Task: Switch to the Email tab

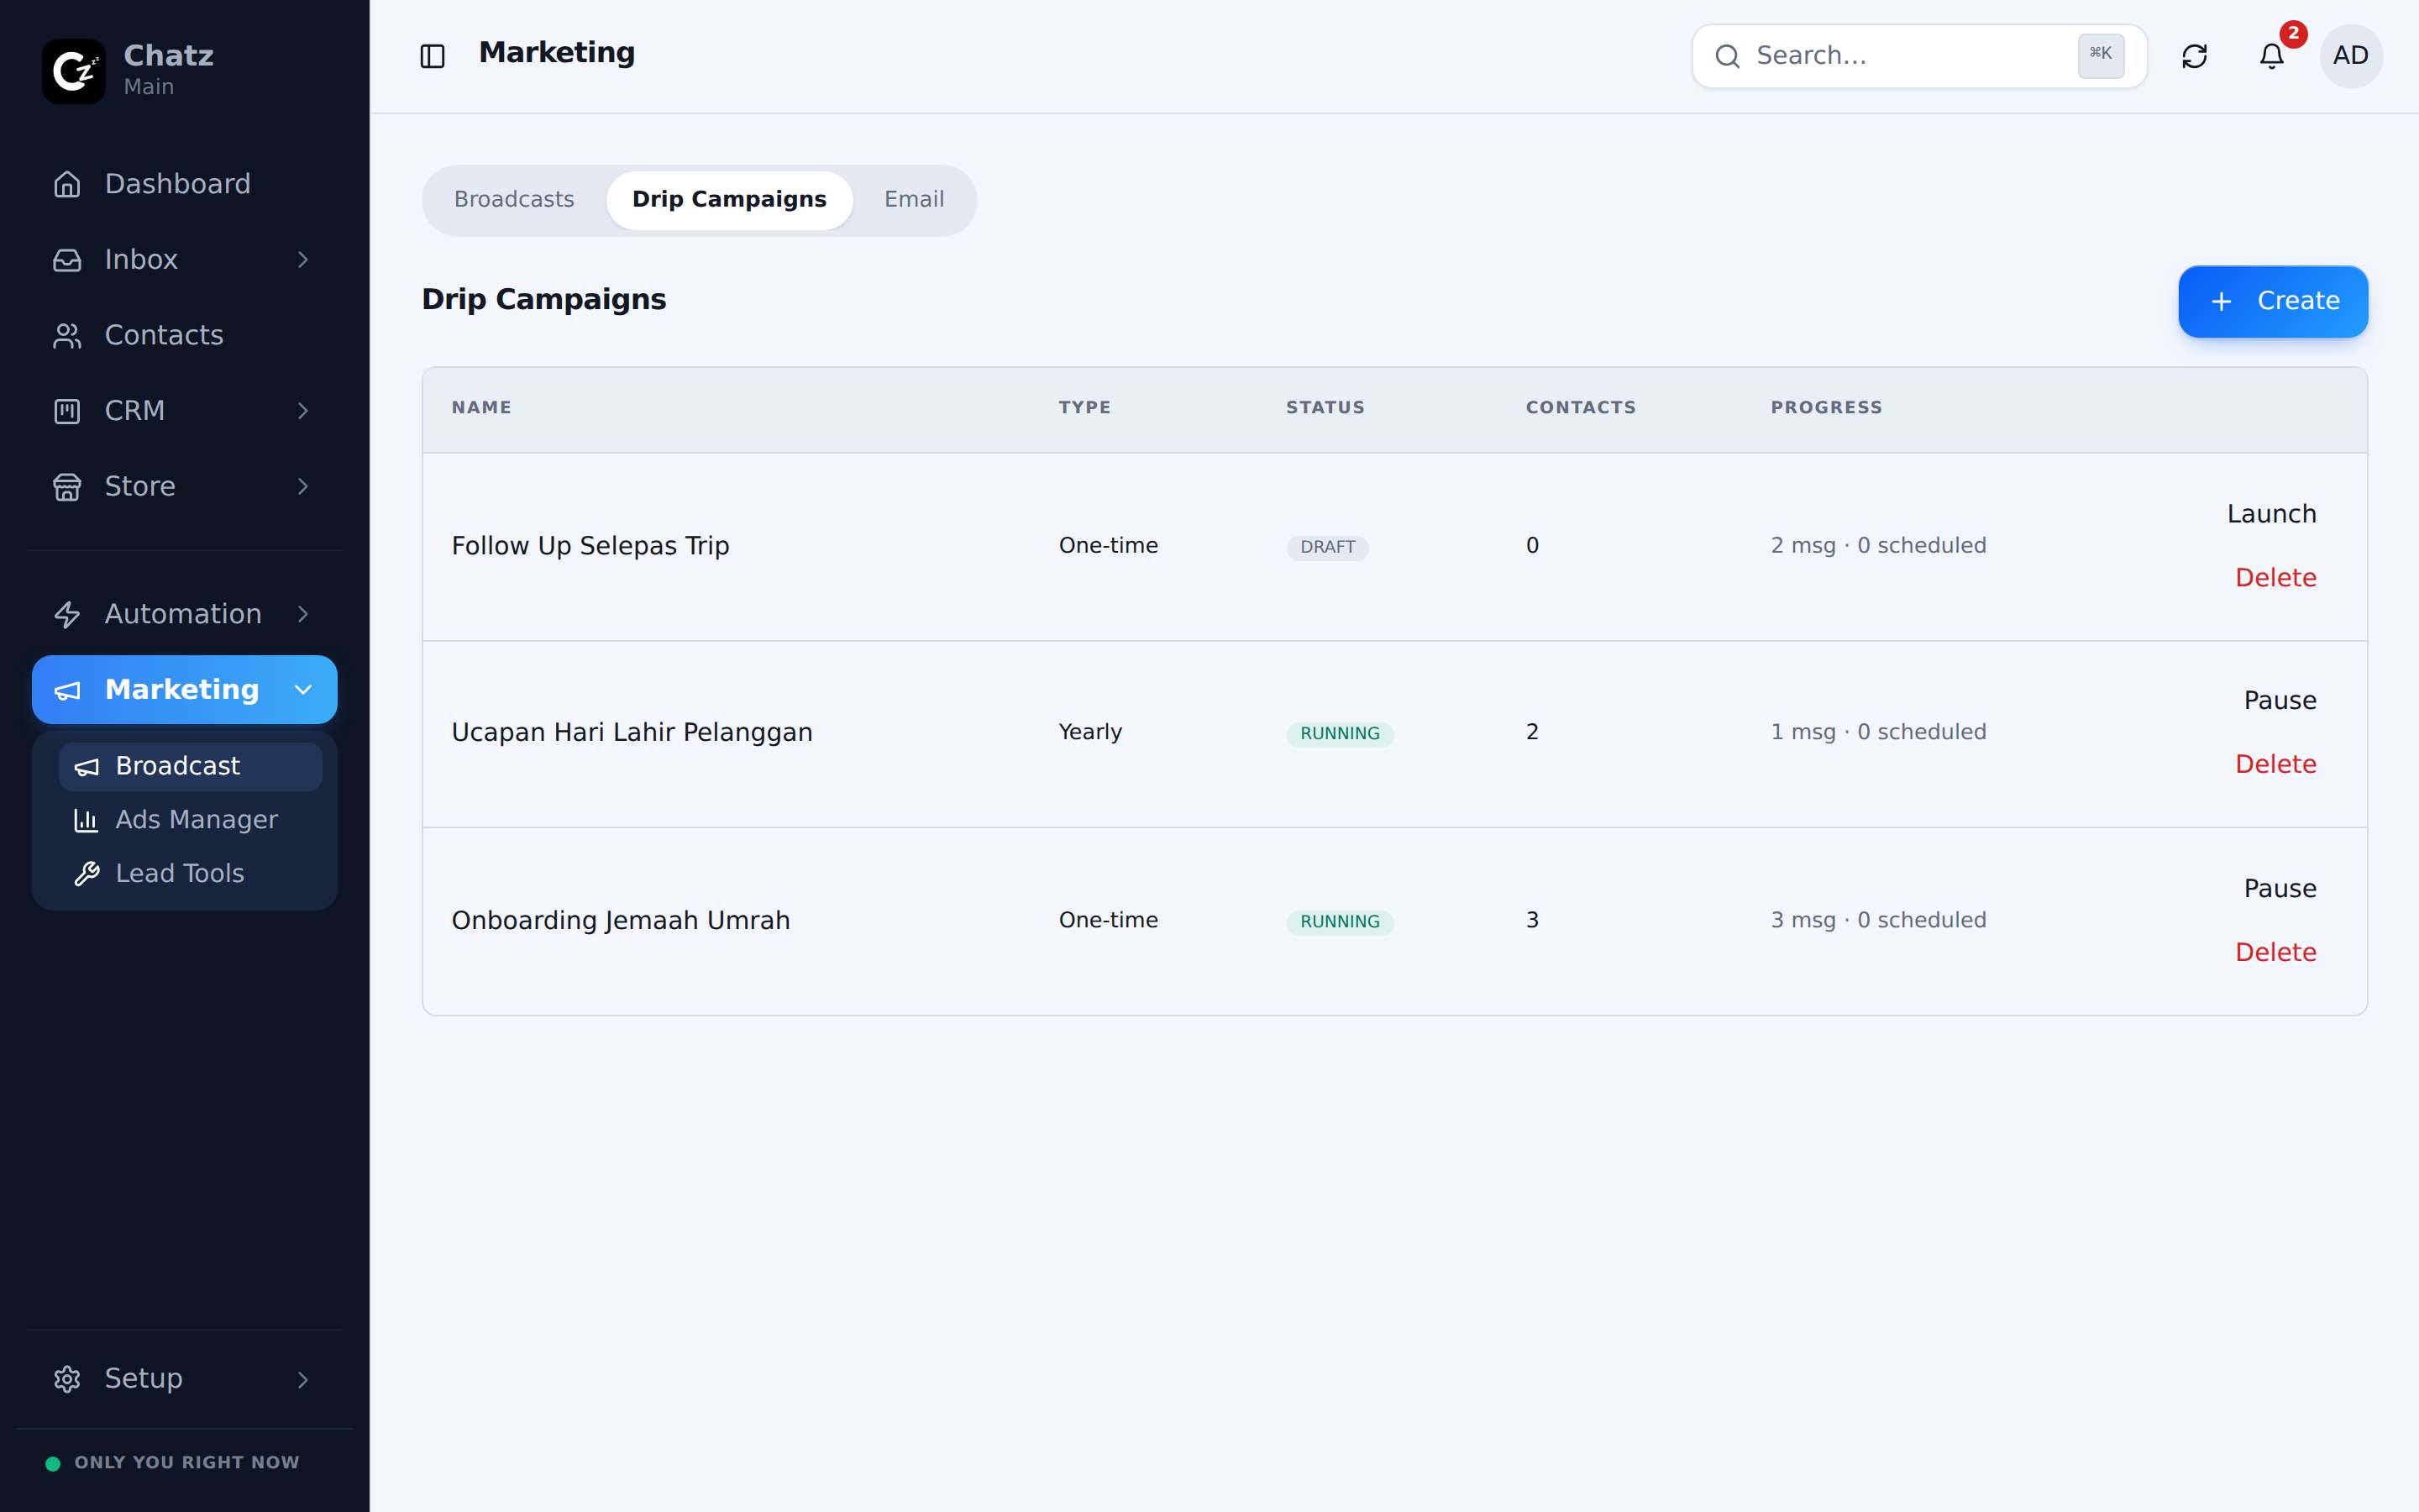Action: tap(914, 200)
